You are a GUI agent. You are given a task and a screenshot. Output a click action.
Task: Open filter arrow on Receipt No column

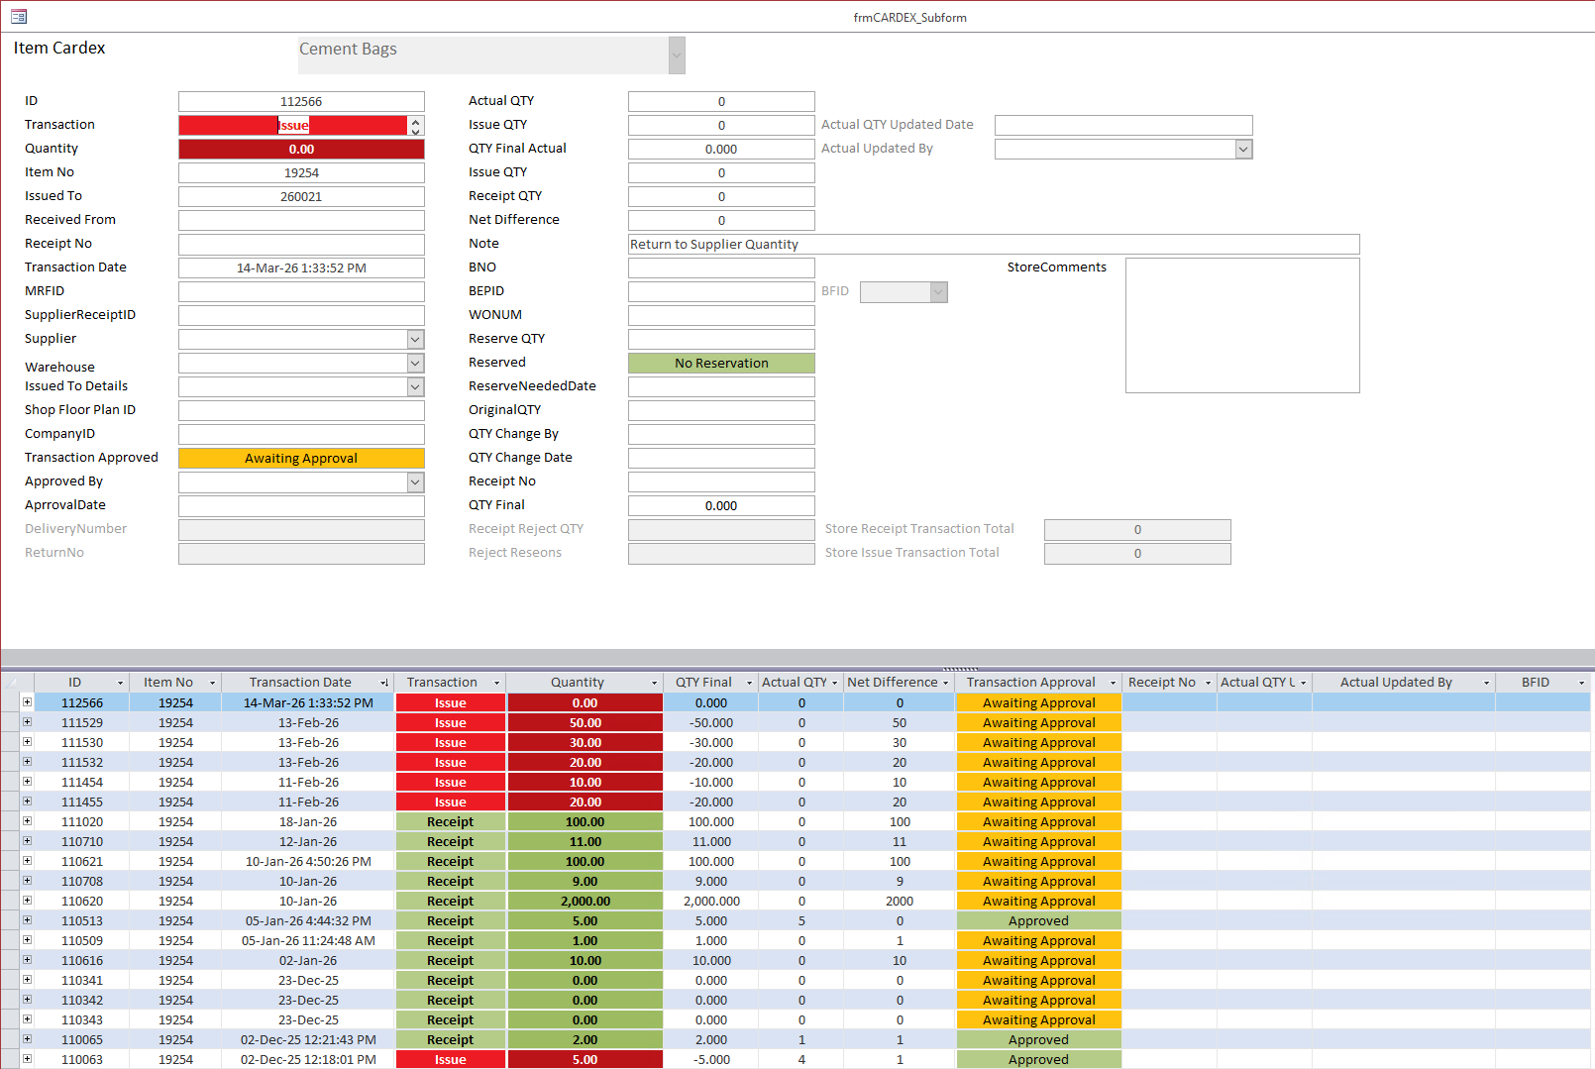[1208, 683]
